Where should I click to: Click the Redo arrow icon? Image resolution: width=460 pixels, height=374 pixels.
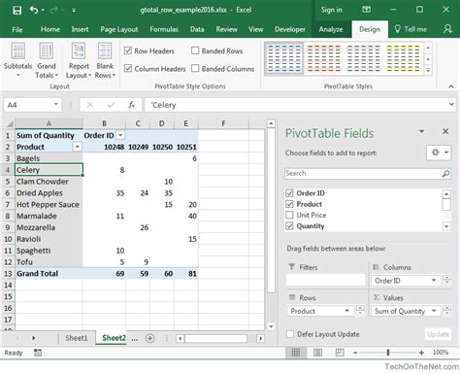pyautogui.click(x=53, y=10)
